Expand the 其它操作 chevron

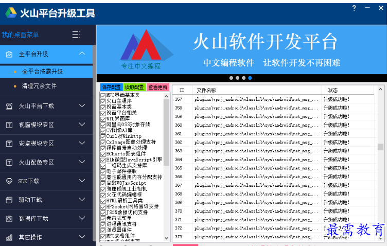[x=82, y=237]
